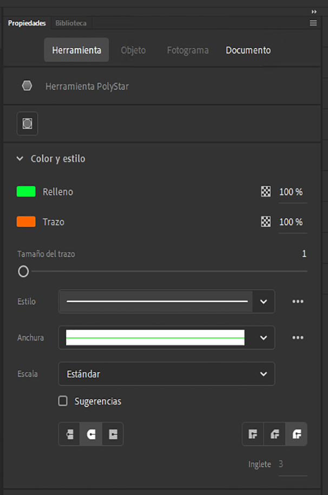Click the PolyStar tool hexagon icon
Screen dimensions: 328x495
tap(27, 86)
